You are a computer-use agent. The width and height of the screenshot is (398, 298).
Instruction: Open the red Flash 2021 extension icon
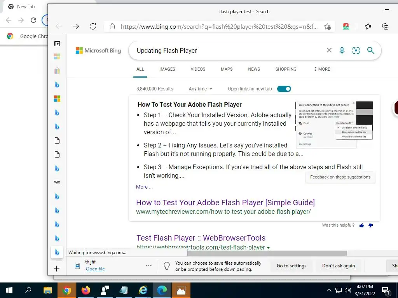click(346, 26)
